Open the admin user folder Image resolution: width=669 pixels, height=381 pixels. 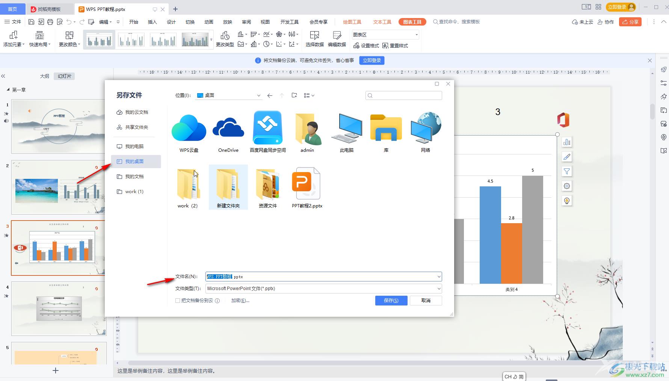(x=307, y=129)
